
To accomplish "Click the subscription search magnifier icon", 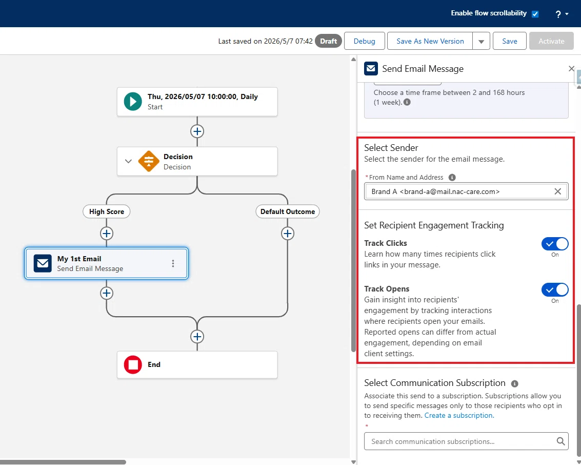I will (x=560, y=441).
